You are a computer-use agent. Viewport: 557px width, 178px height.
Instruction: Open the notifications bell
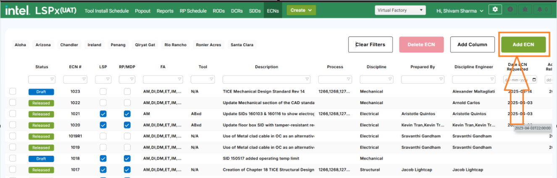[542, 9]
